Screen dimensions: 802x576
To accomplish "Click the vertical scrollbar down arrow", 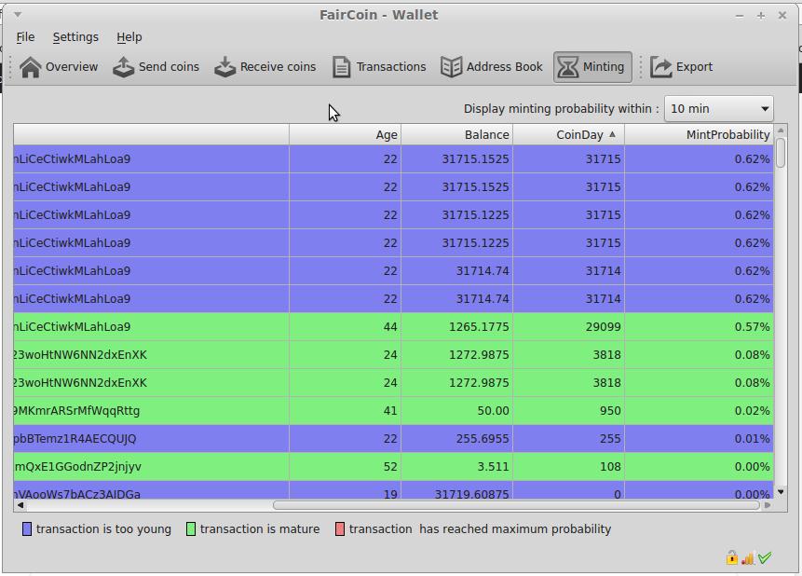I will (x=781, y=492).
